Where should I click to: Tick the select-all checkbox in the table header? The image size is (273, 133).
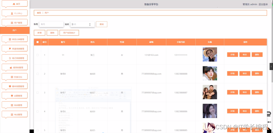(x=38, y=42)
